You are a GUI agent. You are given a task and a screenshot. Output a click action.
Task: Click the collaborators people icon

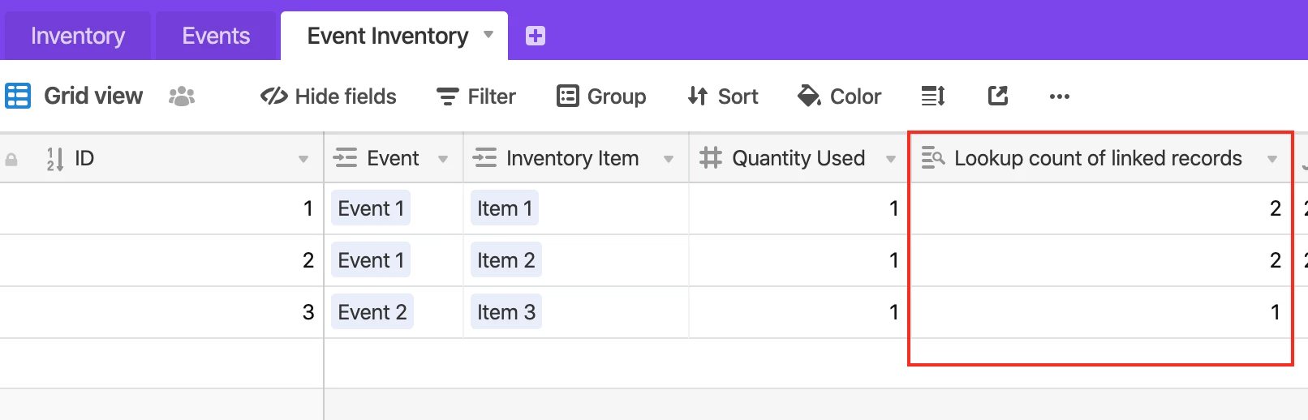pyautogui.click(x=182, y=96)
